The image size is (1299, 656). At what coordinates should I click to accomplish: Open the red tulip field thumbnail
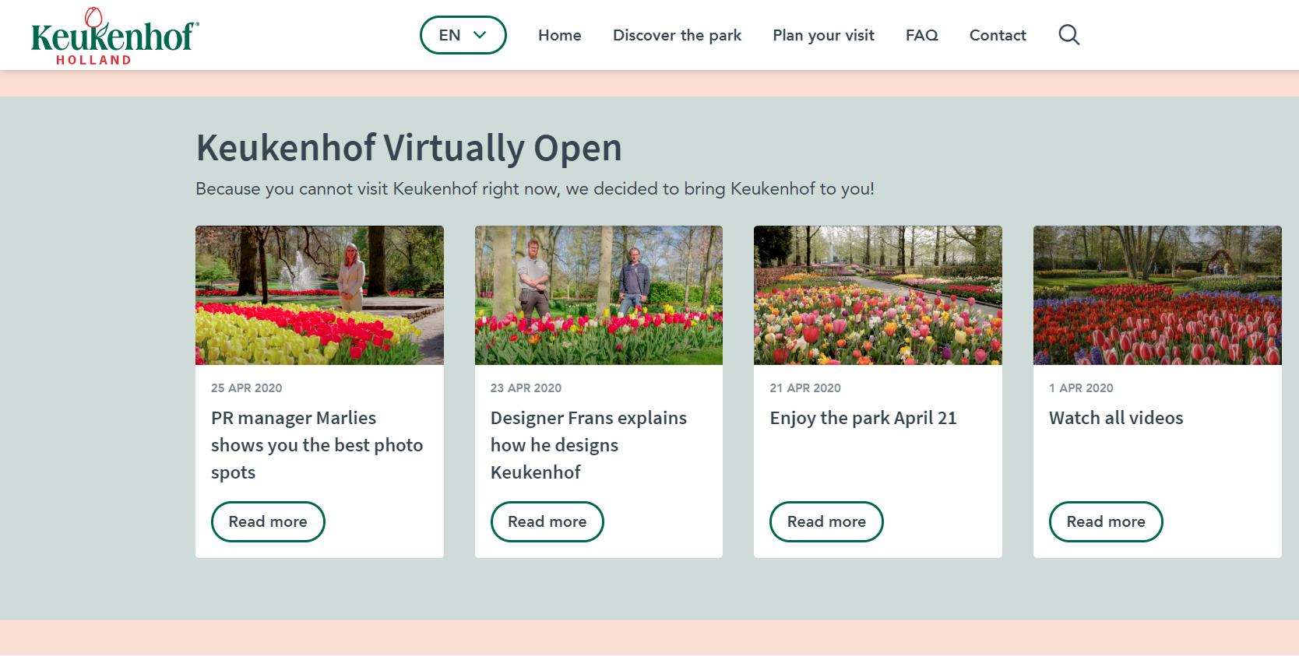pyautogui.click(x=1157, y=296)
